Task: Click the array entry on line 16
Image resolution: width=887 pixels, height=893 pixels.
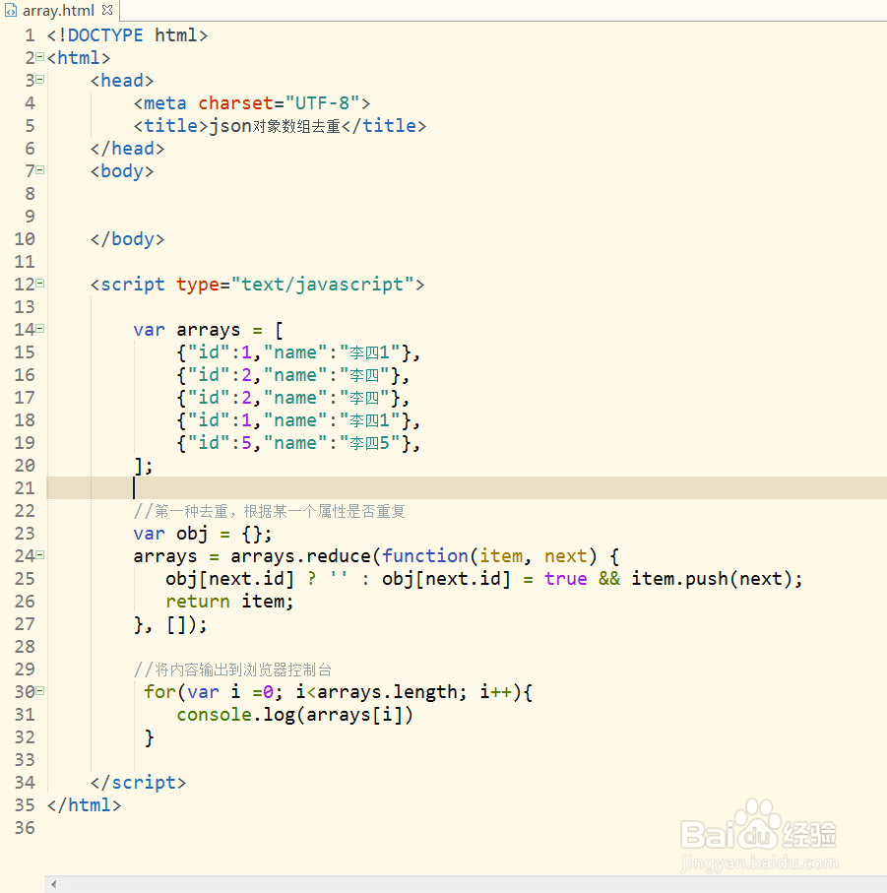Action: (292, 375)
